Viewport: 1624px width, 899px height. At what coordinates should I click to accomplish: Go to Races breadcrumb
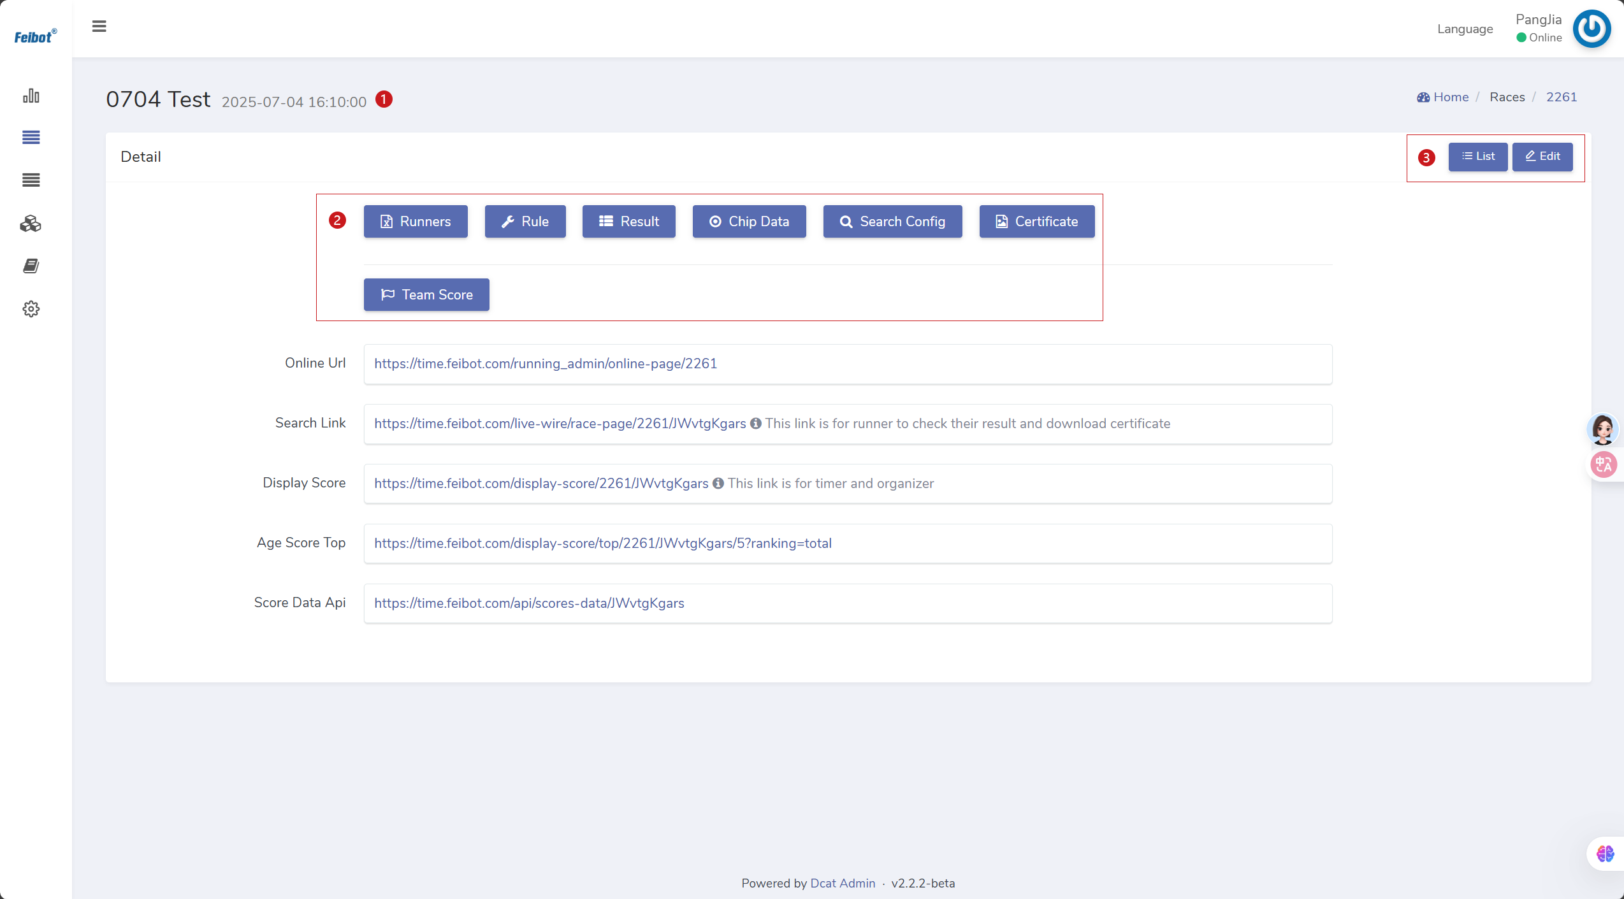click(x=1507, y=97)
